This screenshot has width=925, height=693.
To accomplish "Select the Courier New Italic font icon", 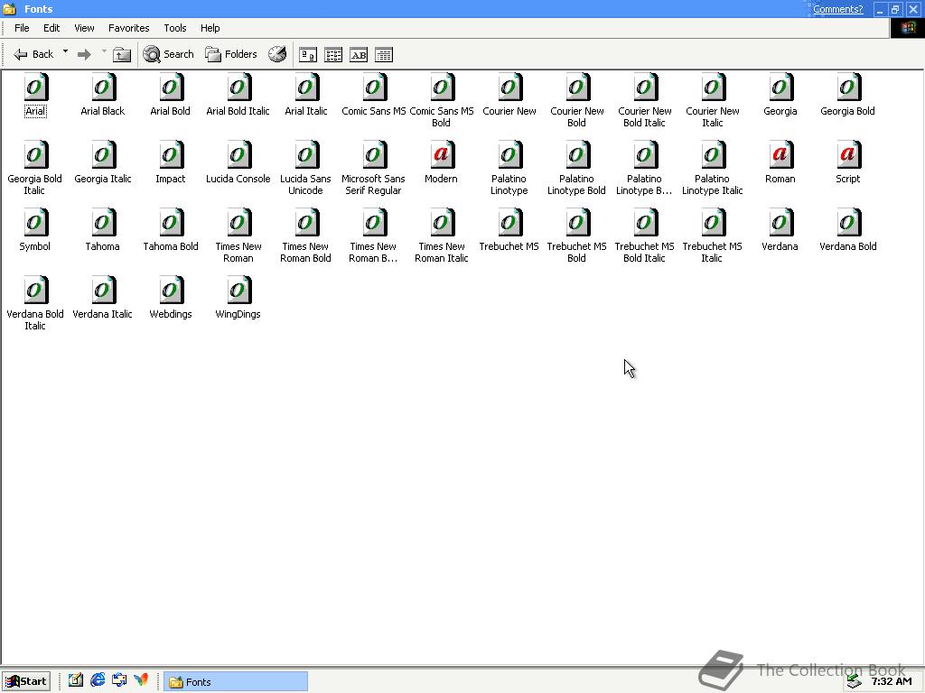I will (713, 88).
